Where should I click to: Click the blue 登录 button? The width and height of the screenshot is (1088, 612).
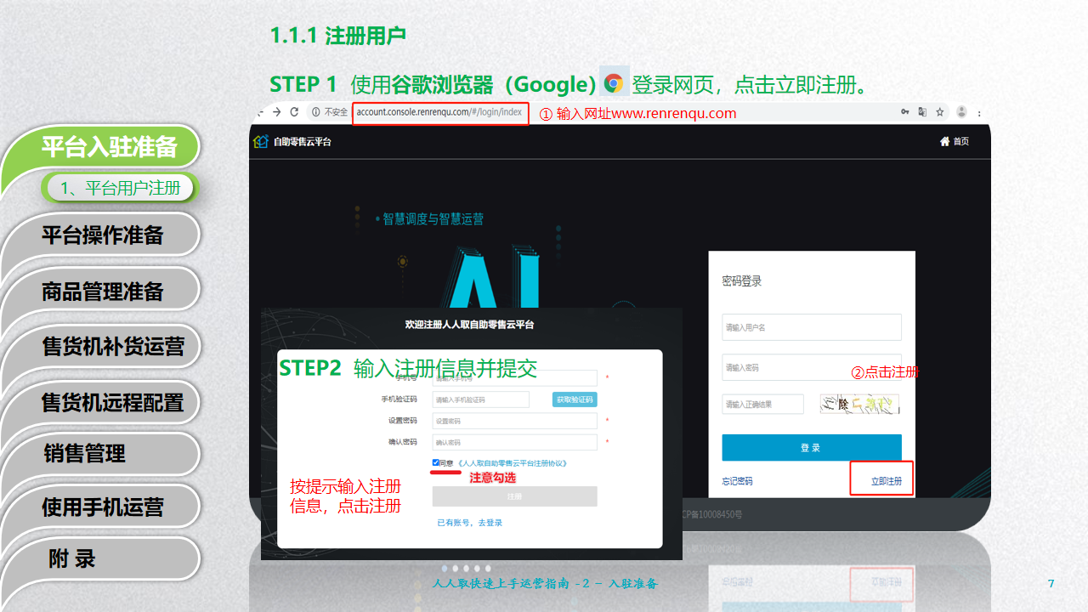(812, 448)
